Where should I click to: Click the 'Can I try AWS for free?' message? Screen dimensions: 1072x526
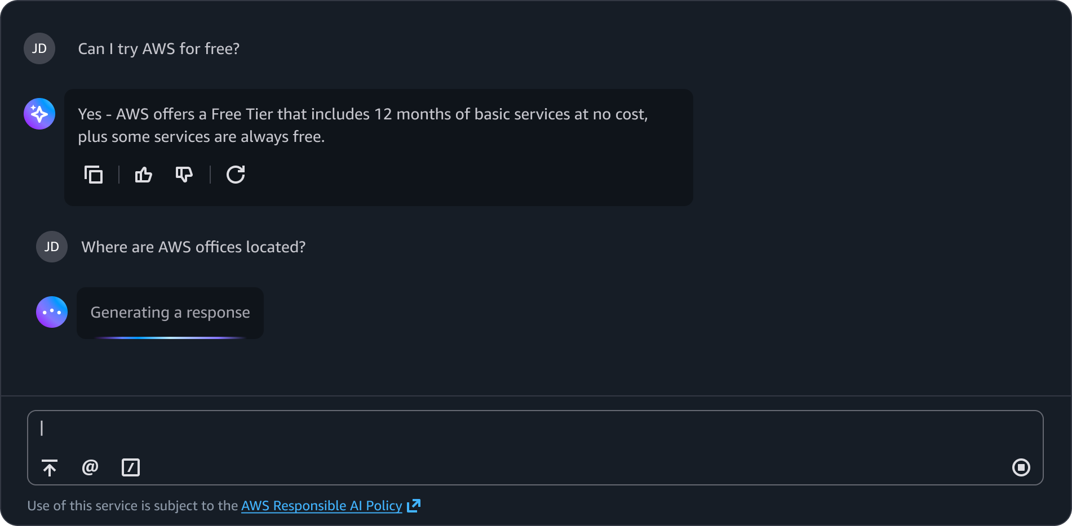tap(159, 49)
